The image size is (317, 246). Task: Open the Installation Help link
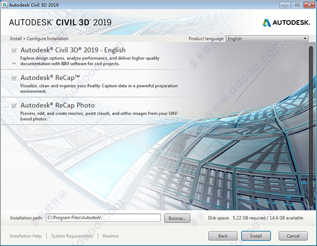click(x=25, y=236)
